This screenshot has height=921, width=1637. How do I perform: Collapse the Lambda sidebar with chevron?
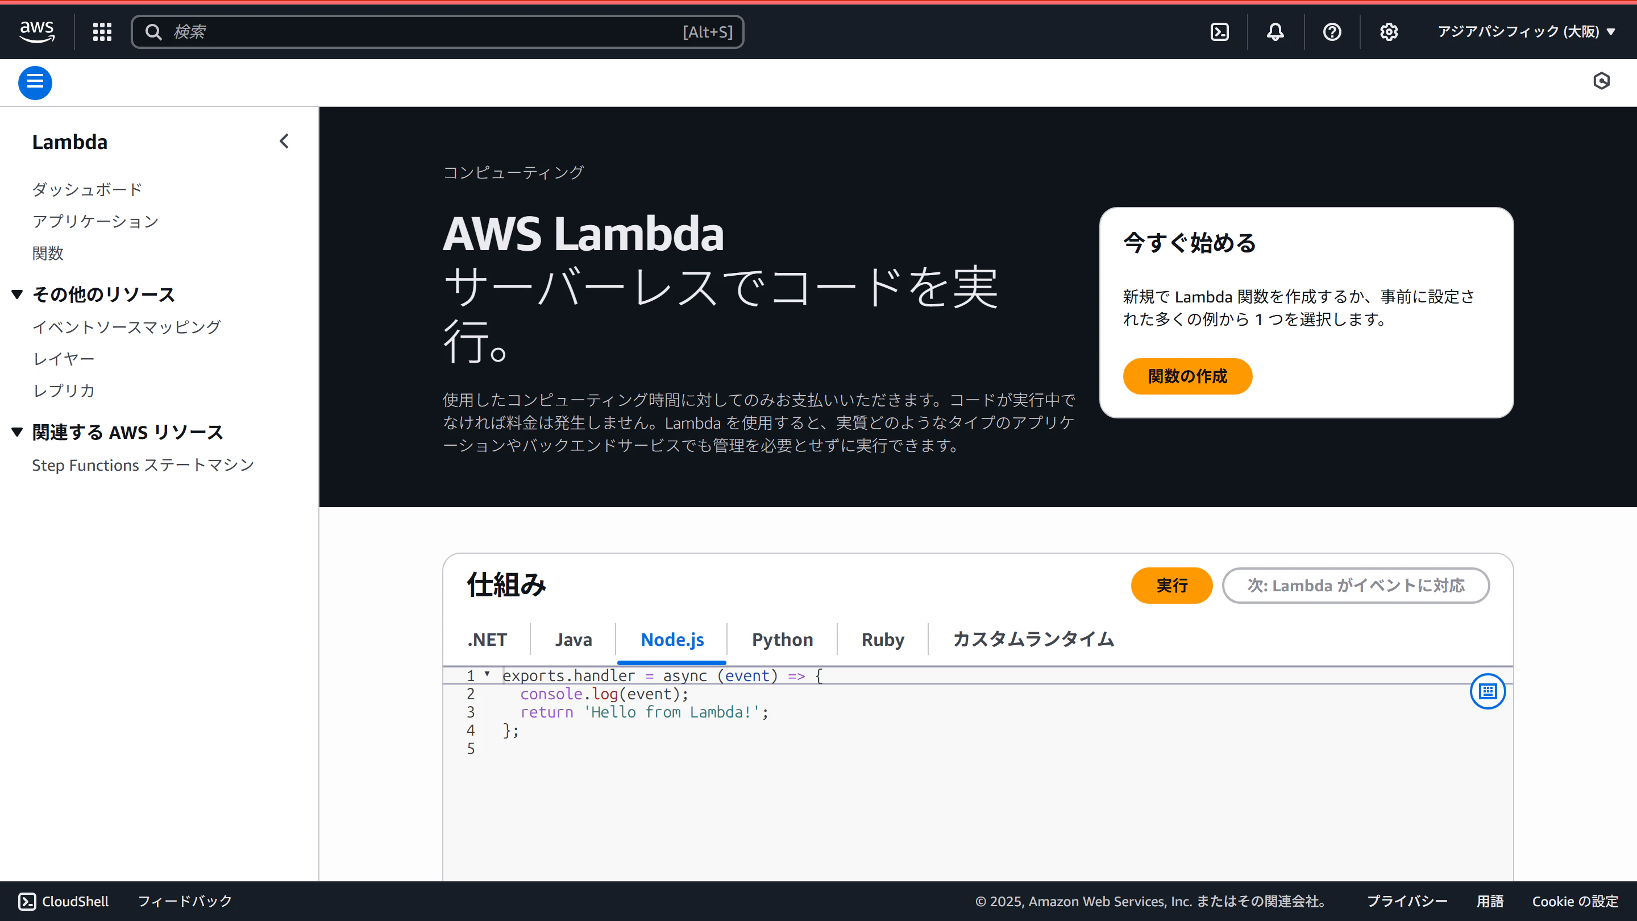pyautogui.click(x=284, y=141)
